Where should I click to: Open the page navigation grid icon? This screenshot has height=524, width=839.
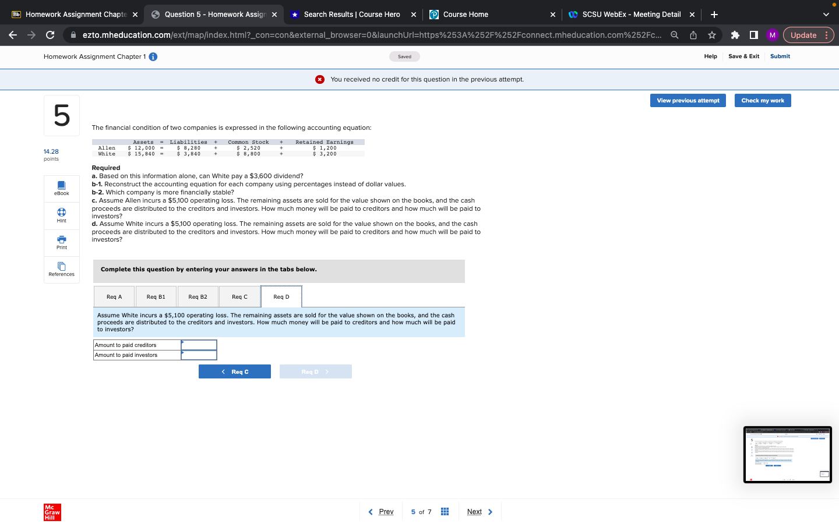445,511
